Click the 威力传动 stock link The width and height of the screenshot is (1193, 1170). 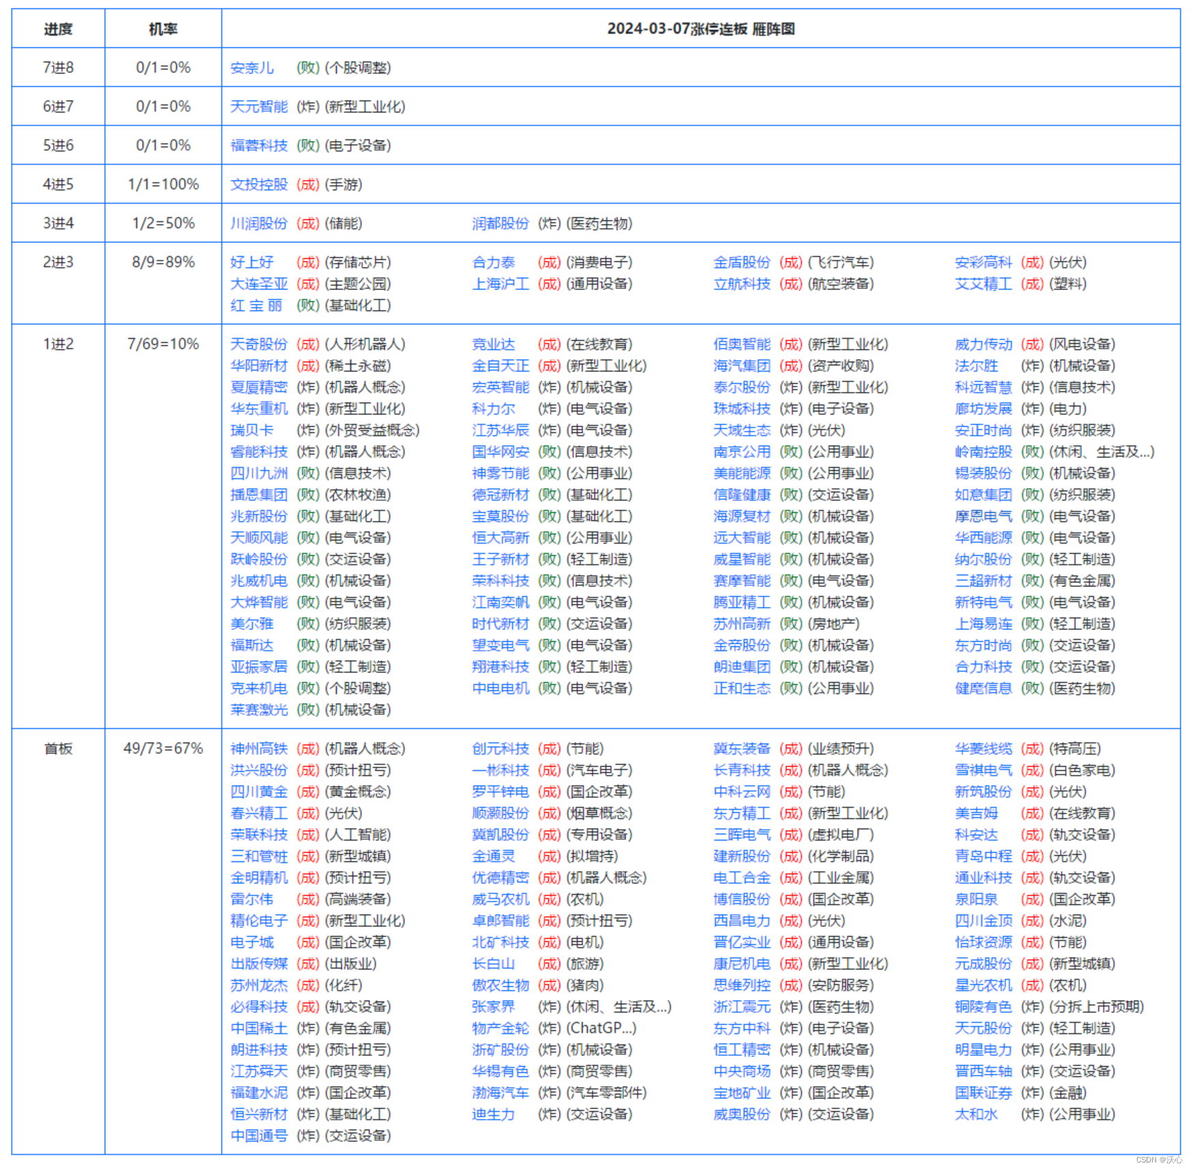(983, 344)
